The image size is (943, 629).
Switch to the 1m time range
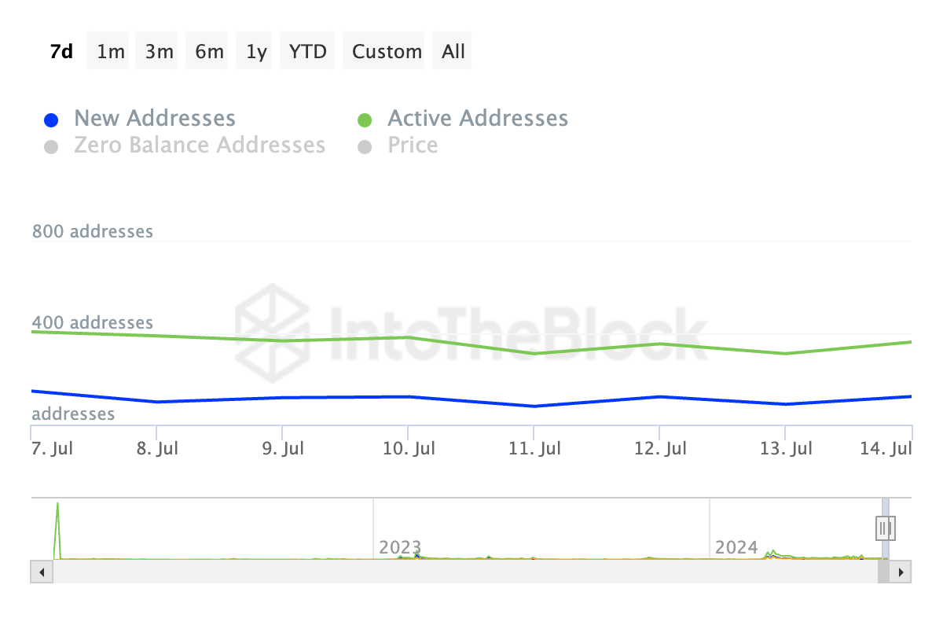click(x=110, y=51)
